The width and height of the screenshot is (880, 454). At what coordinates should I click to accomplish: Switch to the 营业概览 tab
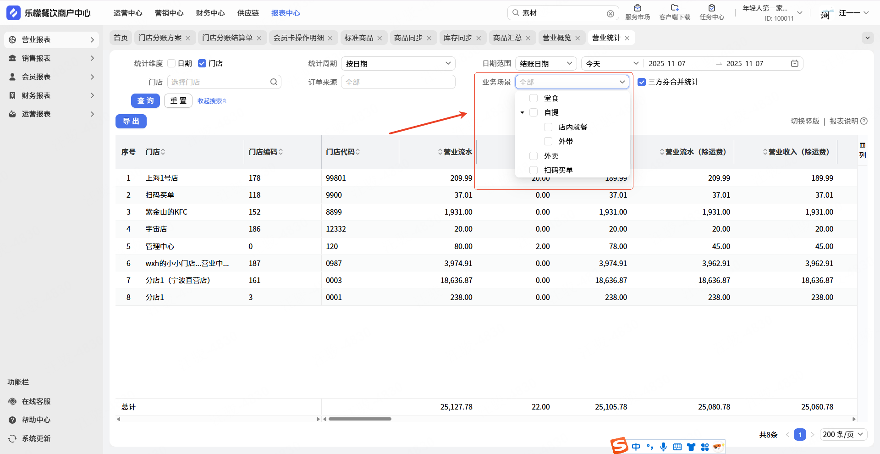(x=557, y=38)
